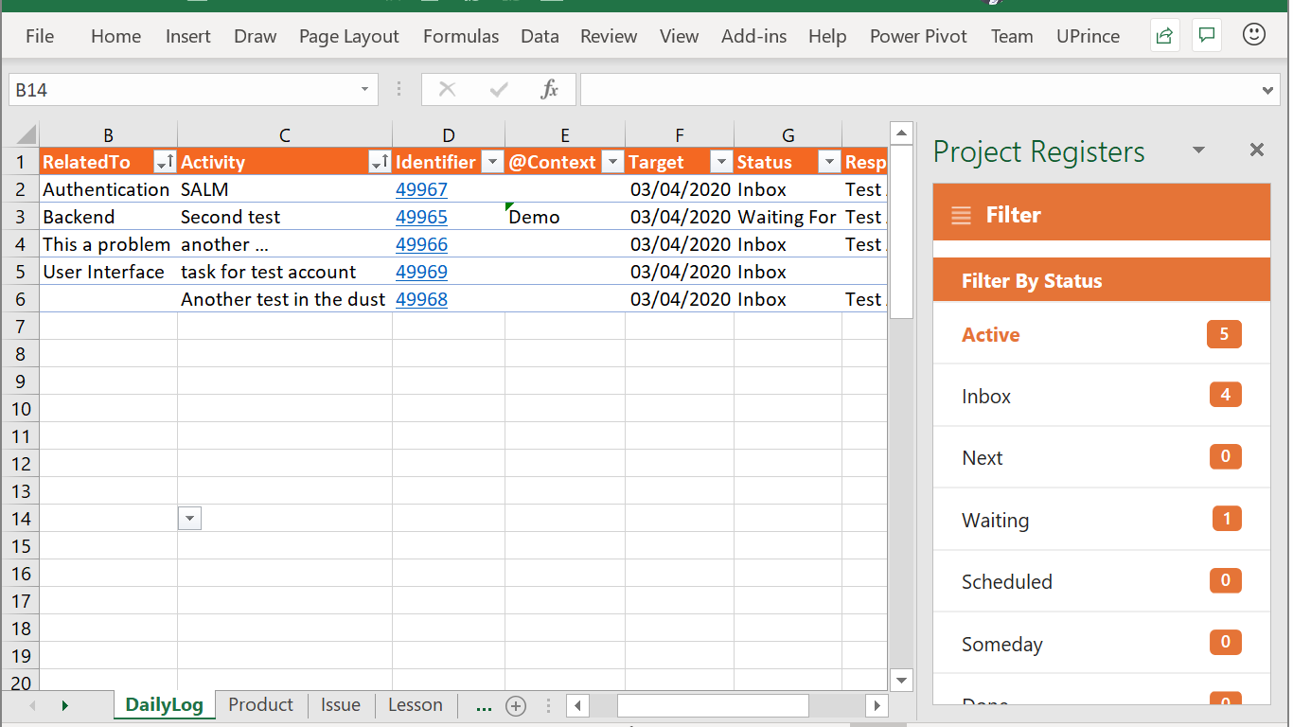
Task: Filter by Someday status
Action: 1102,644
